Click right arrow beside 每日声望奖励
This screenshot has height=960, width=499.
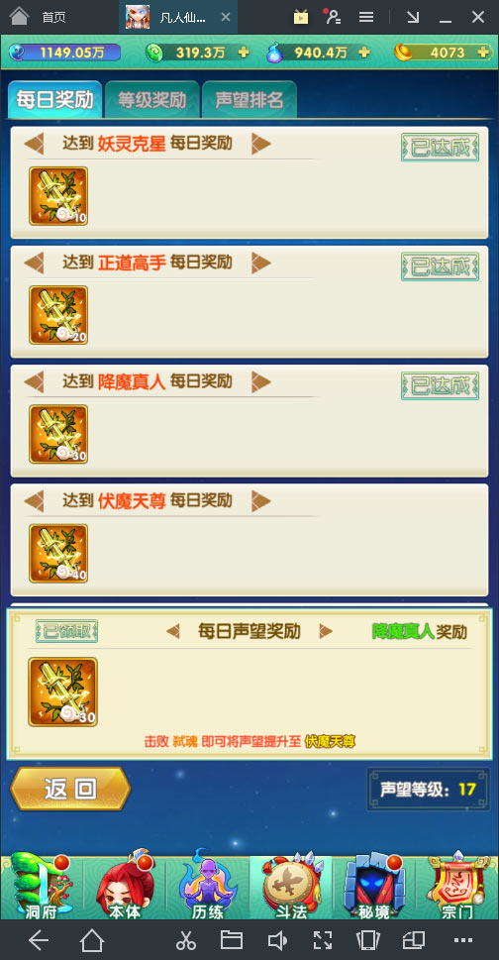point(326,631)
